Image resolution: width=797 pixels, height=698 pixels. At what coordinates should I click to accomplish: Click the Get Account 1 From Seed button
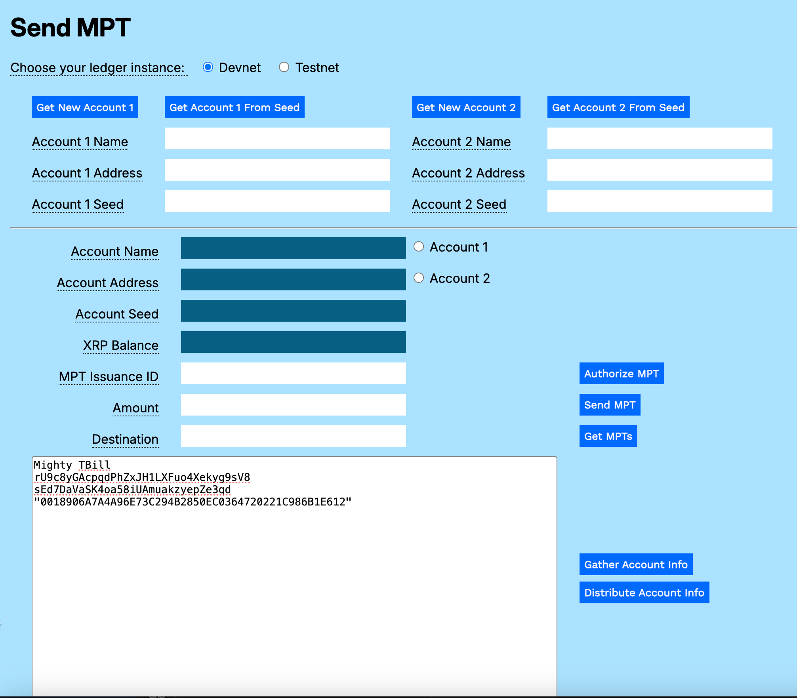pyautogui.click(x=235, y=107)
